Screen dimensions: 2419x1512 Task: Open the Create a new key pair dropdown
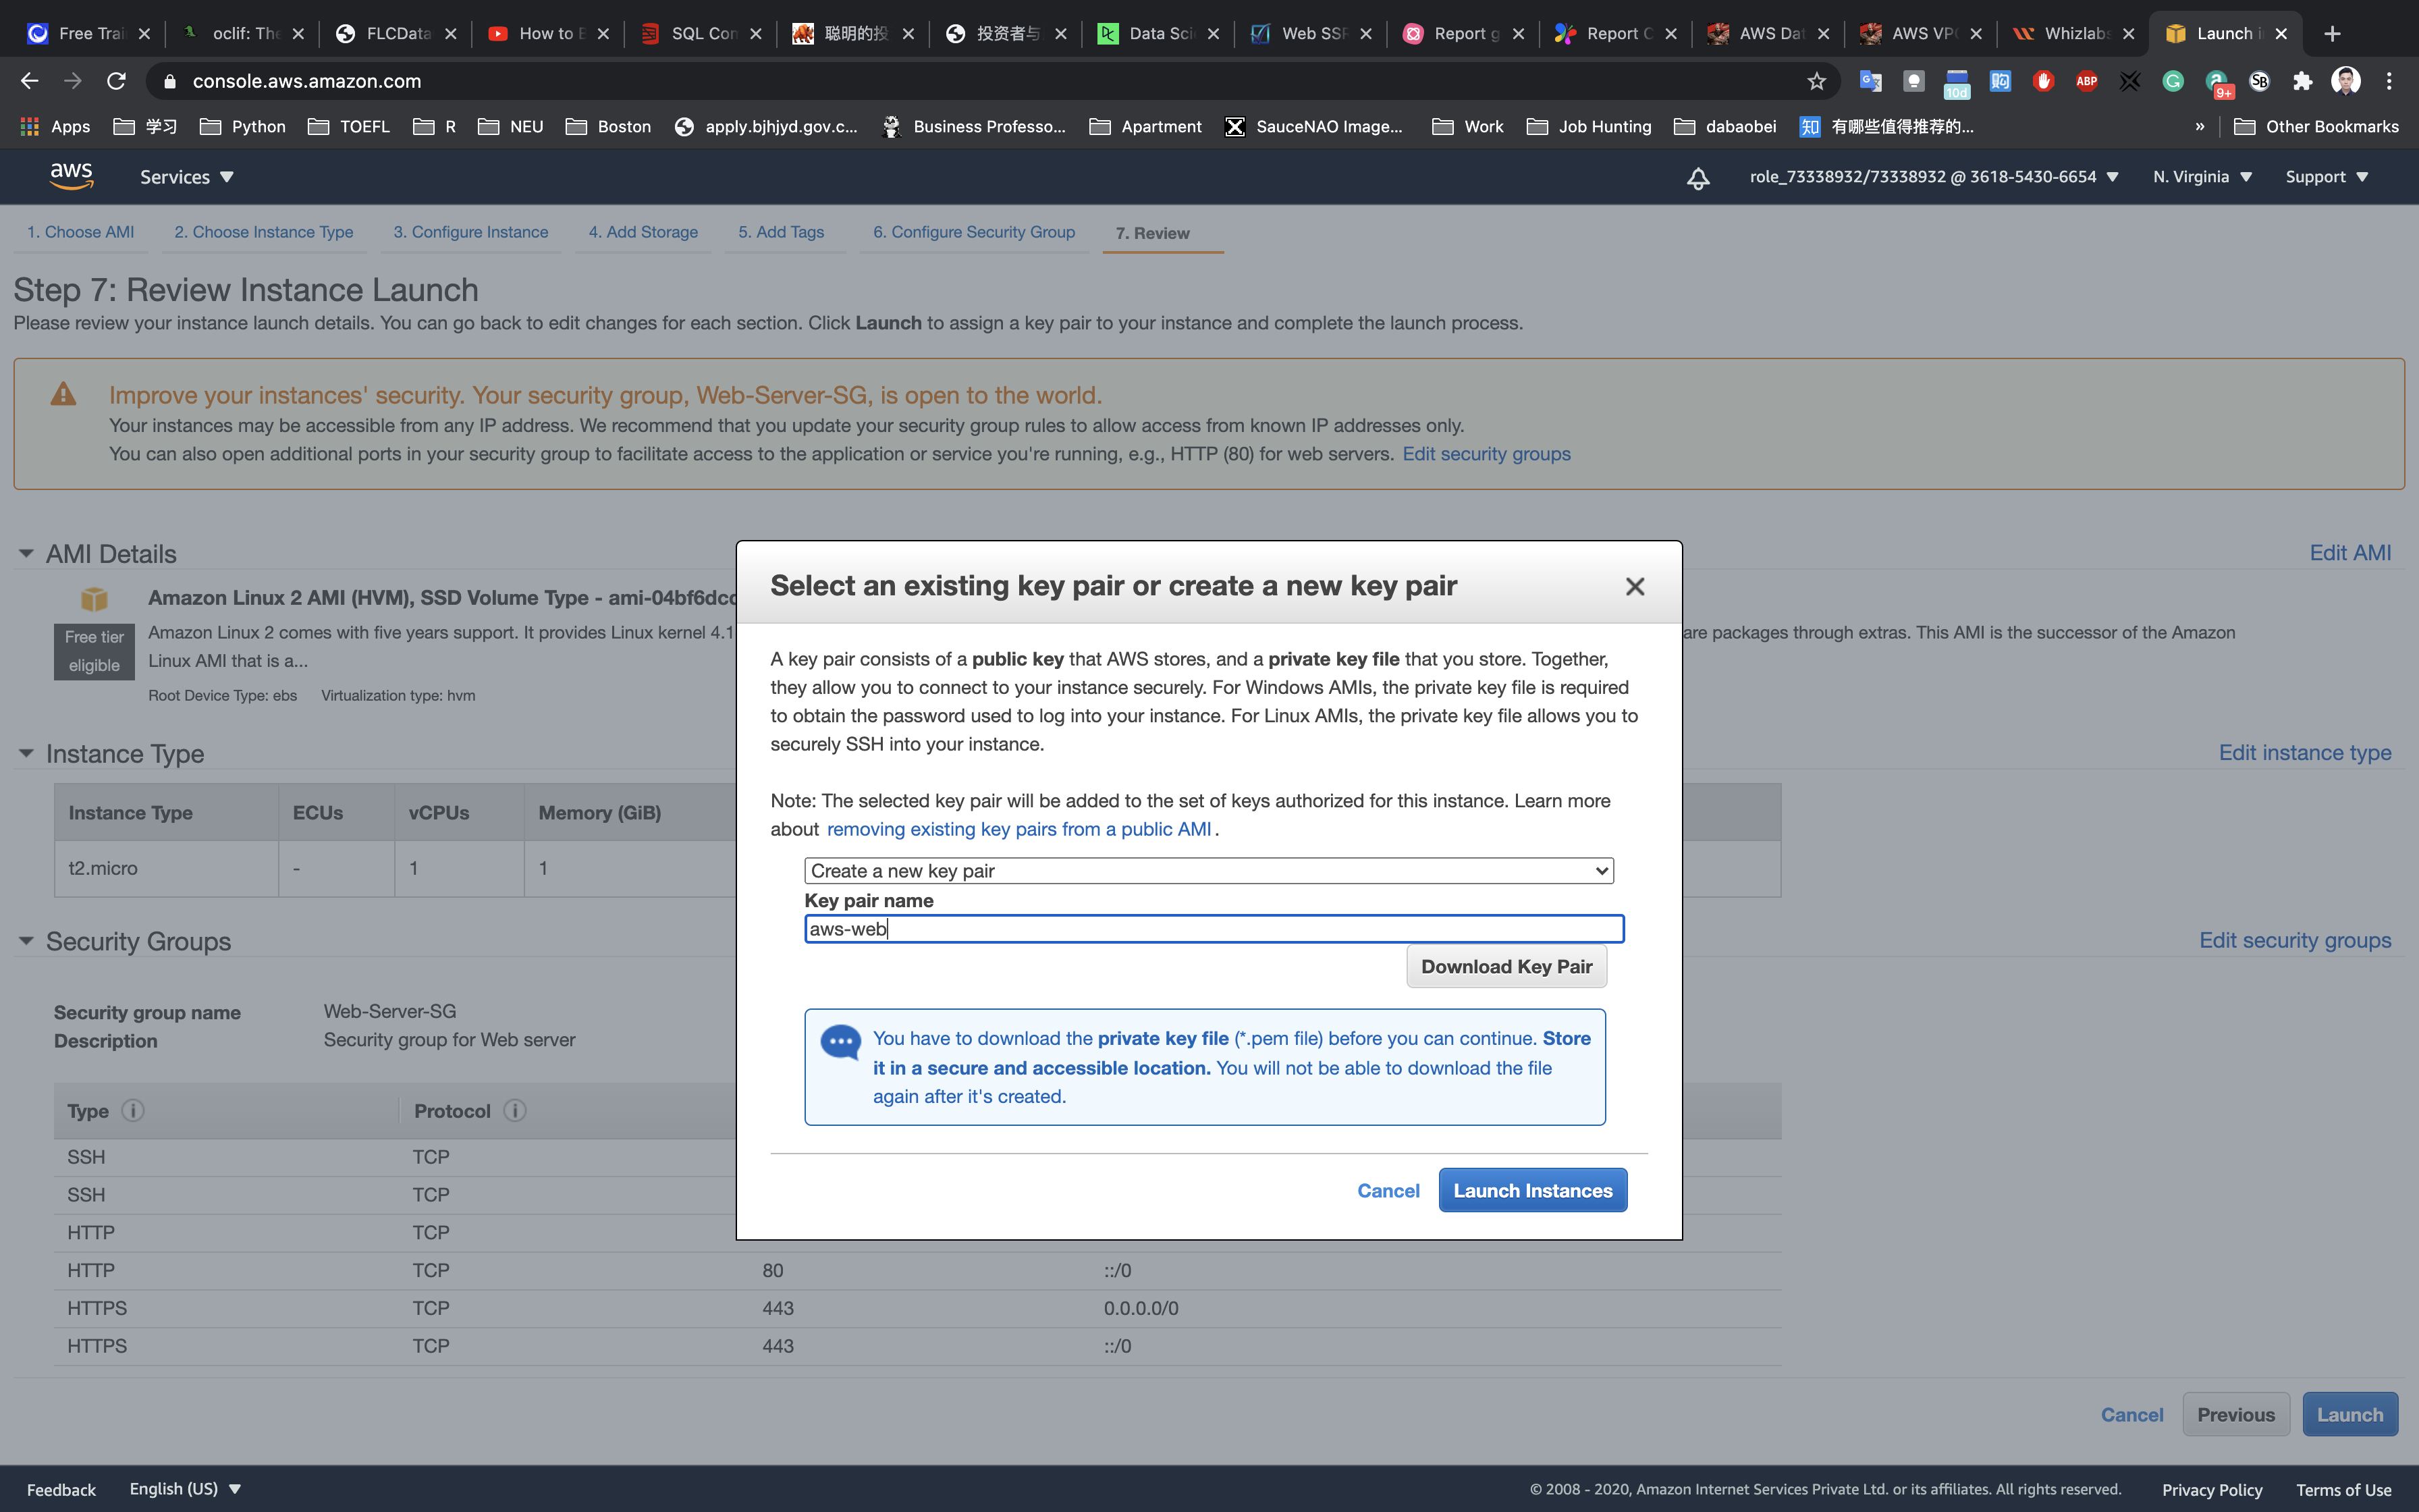tap(1209, 871)
